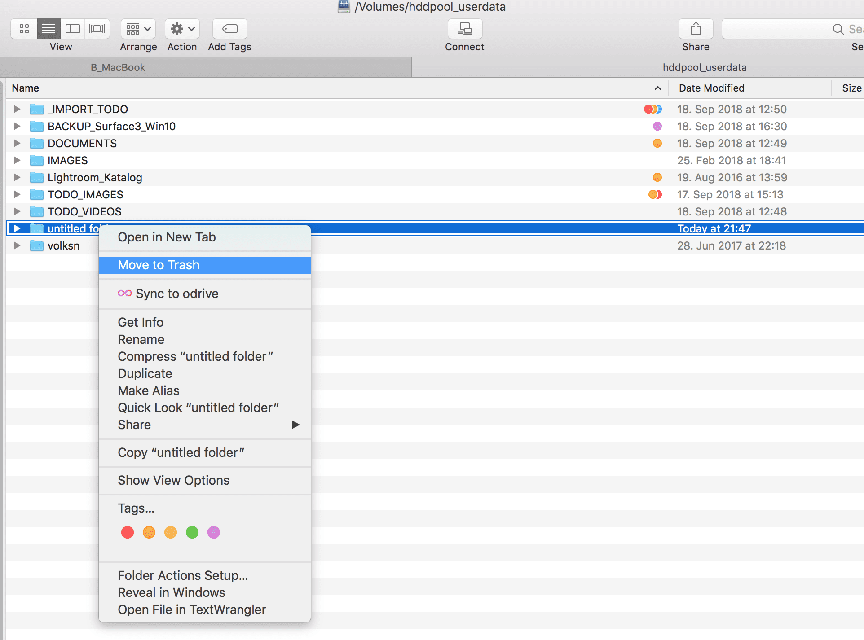
Task: Apply the green tag color
Action: point(192,532)
